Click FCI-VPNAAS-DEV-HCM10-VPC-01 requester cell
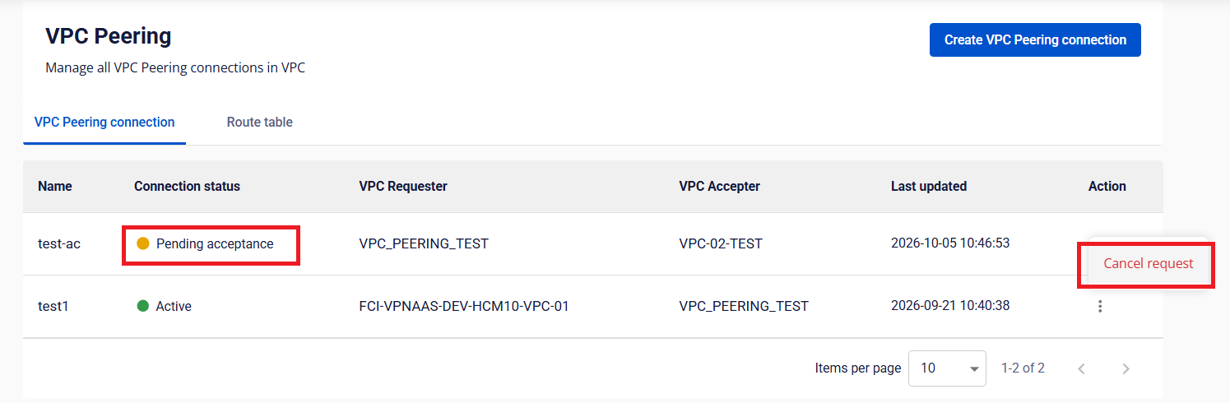The width and height of the screenshot is (1230, 403). click(x=464, y=306)
